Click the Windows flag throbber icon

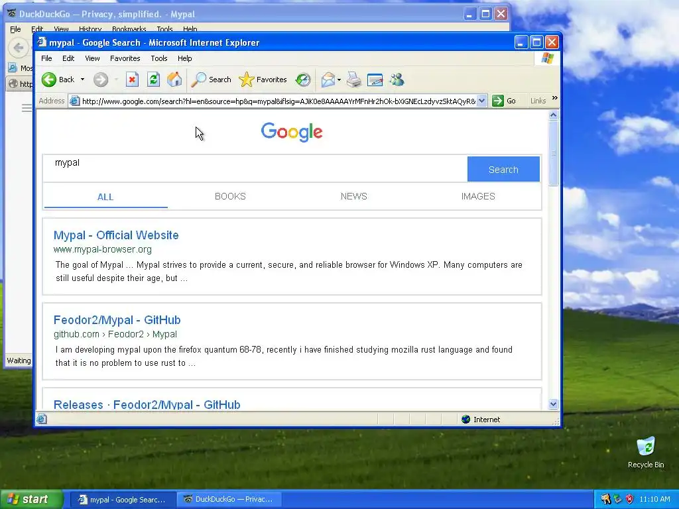click(547, 58)
